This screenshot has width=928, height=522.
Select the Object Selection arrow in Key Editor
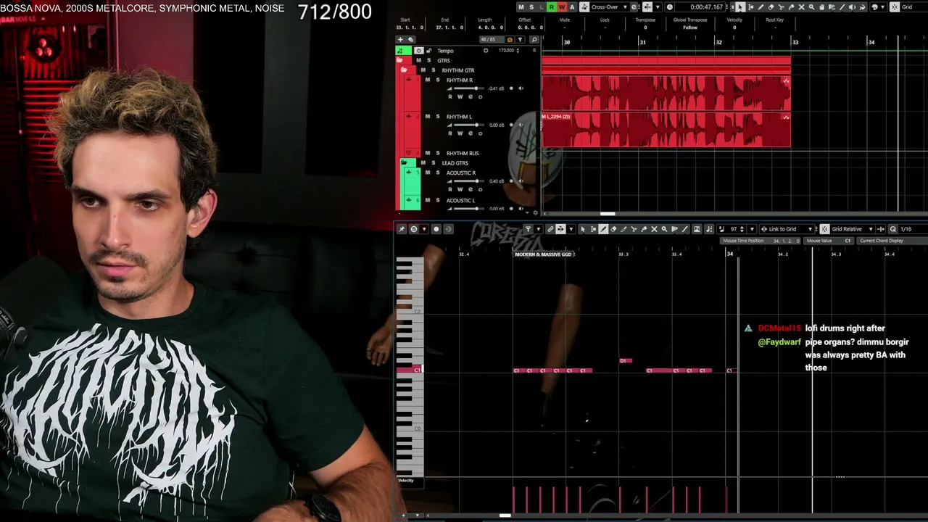[583, 229]
